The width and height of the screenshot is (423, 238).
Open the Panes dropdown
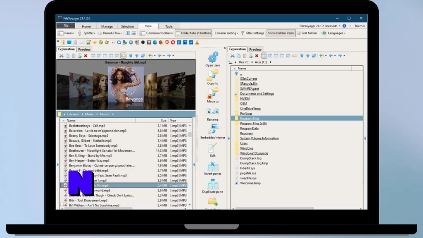coord(66,33)
